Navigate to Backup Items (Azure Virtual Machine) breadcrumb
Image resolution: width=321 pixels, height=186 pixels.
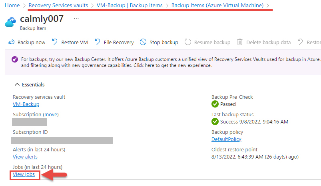click(x=217, y=5)
